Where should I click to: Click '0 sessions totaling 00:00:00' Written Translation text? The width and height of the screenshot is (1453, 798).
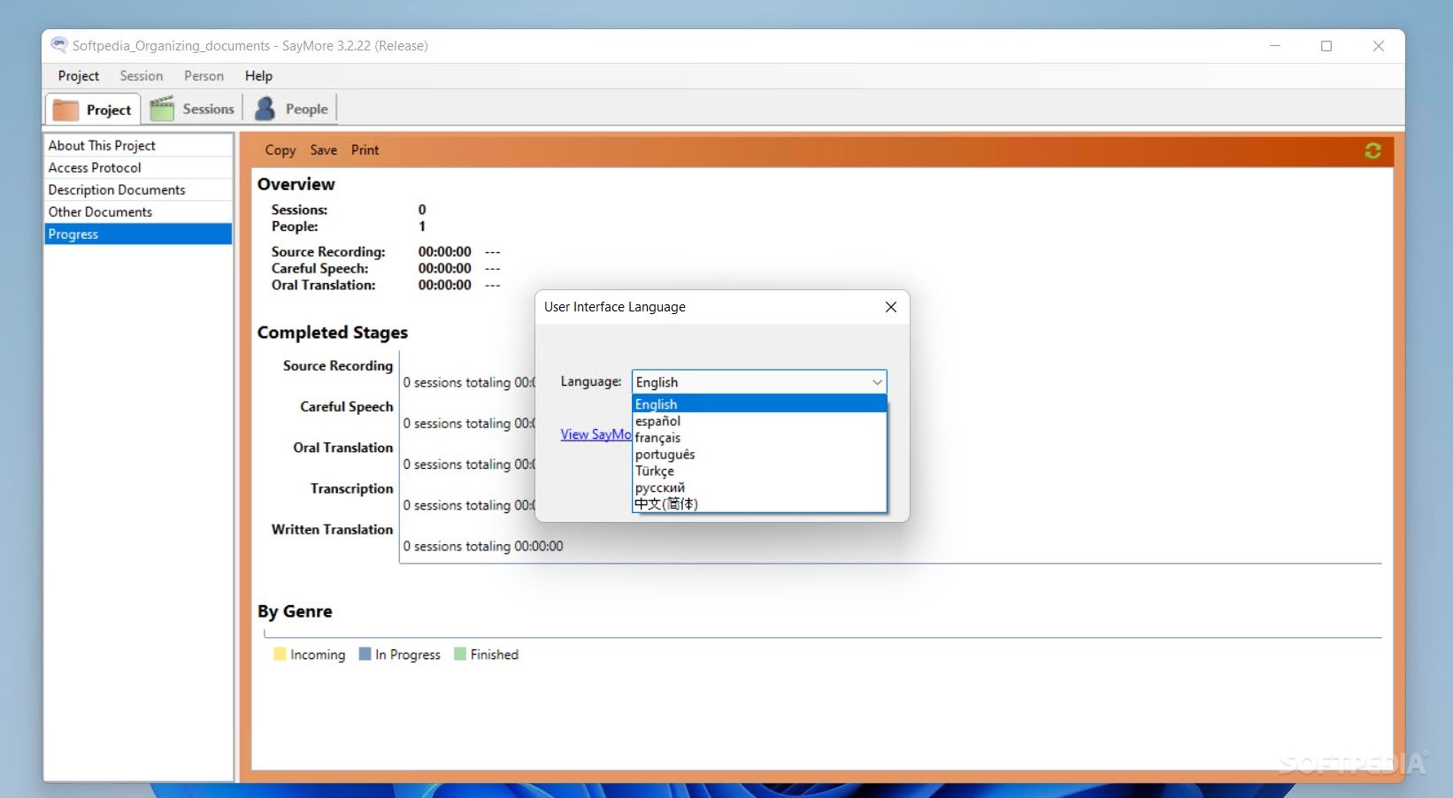tap(483, 546)
